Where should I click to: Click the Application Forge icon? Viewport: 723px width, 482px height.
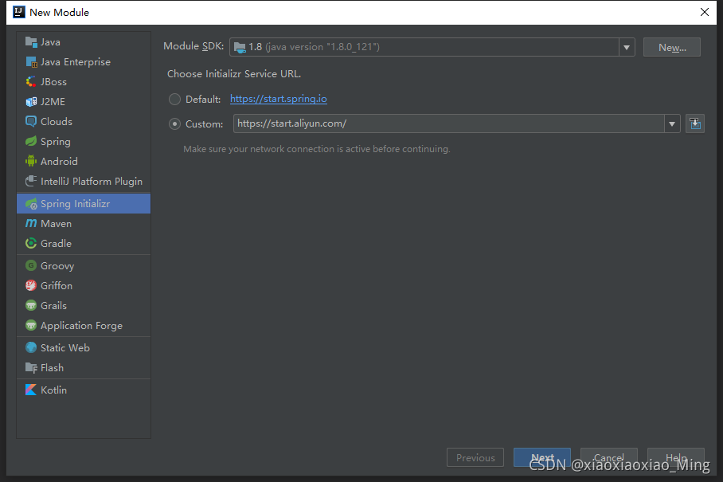(31, 325)
